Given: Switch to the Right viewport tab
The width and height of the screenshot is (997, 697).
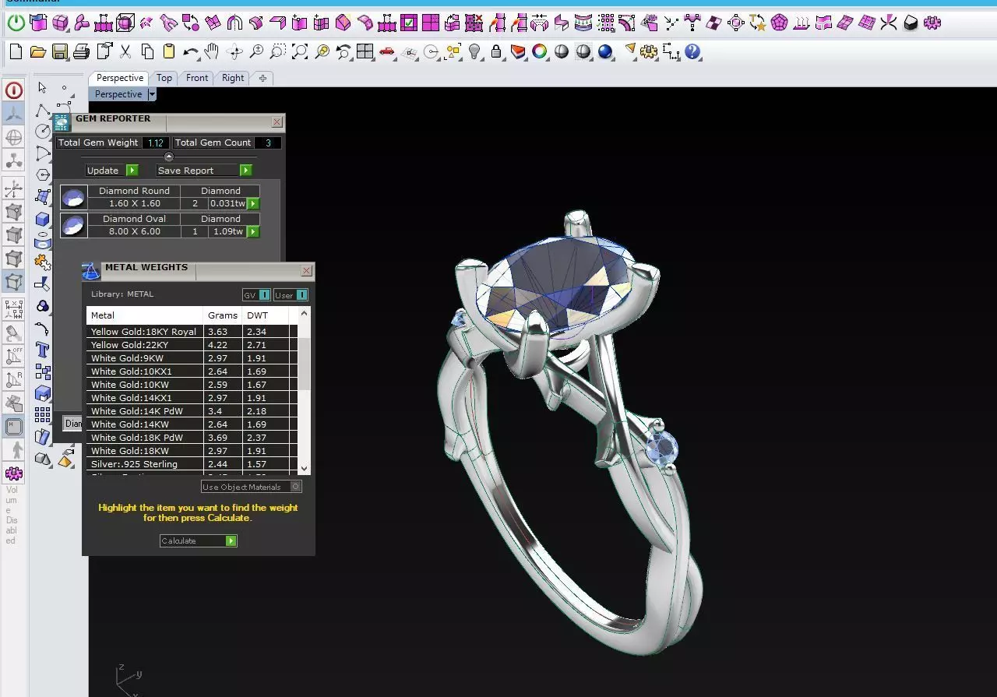Looking at the screenshot, I should (233, 78).
